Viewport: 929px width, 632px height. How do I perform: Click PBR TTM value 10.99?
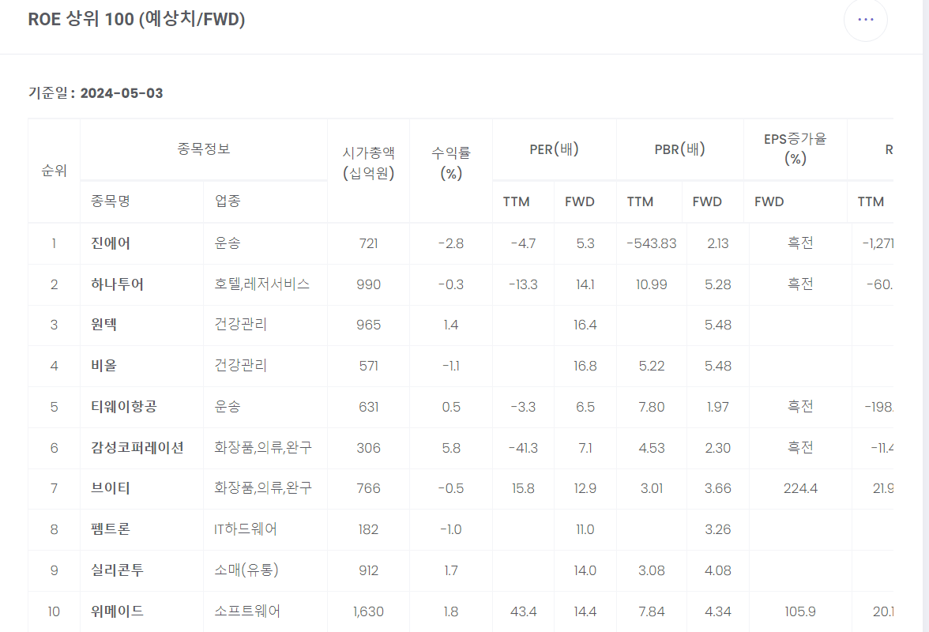point(652,284)
